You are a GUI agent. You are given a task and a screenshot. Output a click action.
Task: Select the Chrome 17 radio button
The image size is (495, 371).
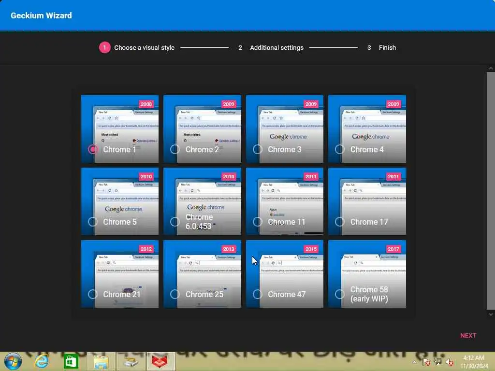coord(340,222)
